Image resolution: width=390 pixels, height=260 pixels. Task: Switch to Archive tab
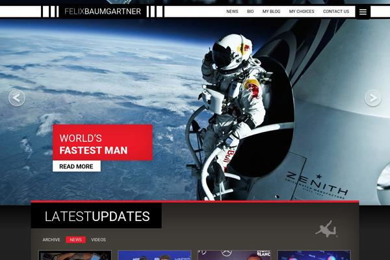point(51,240)
